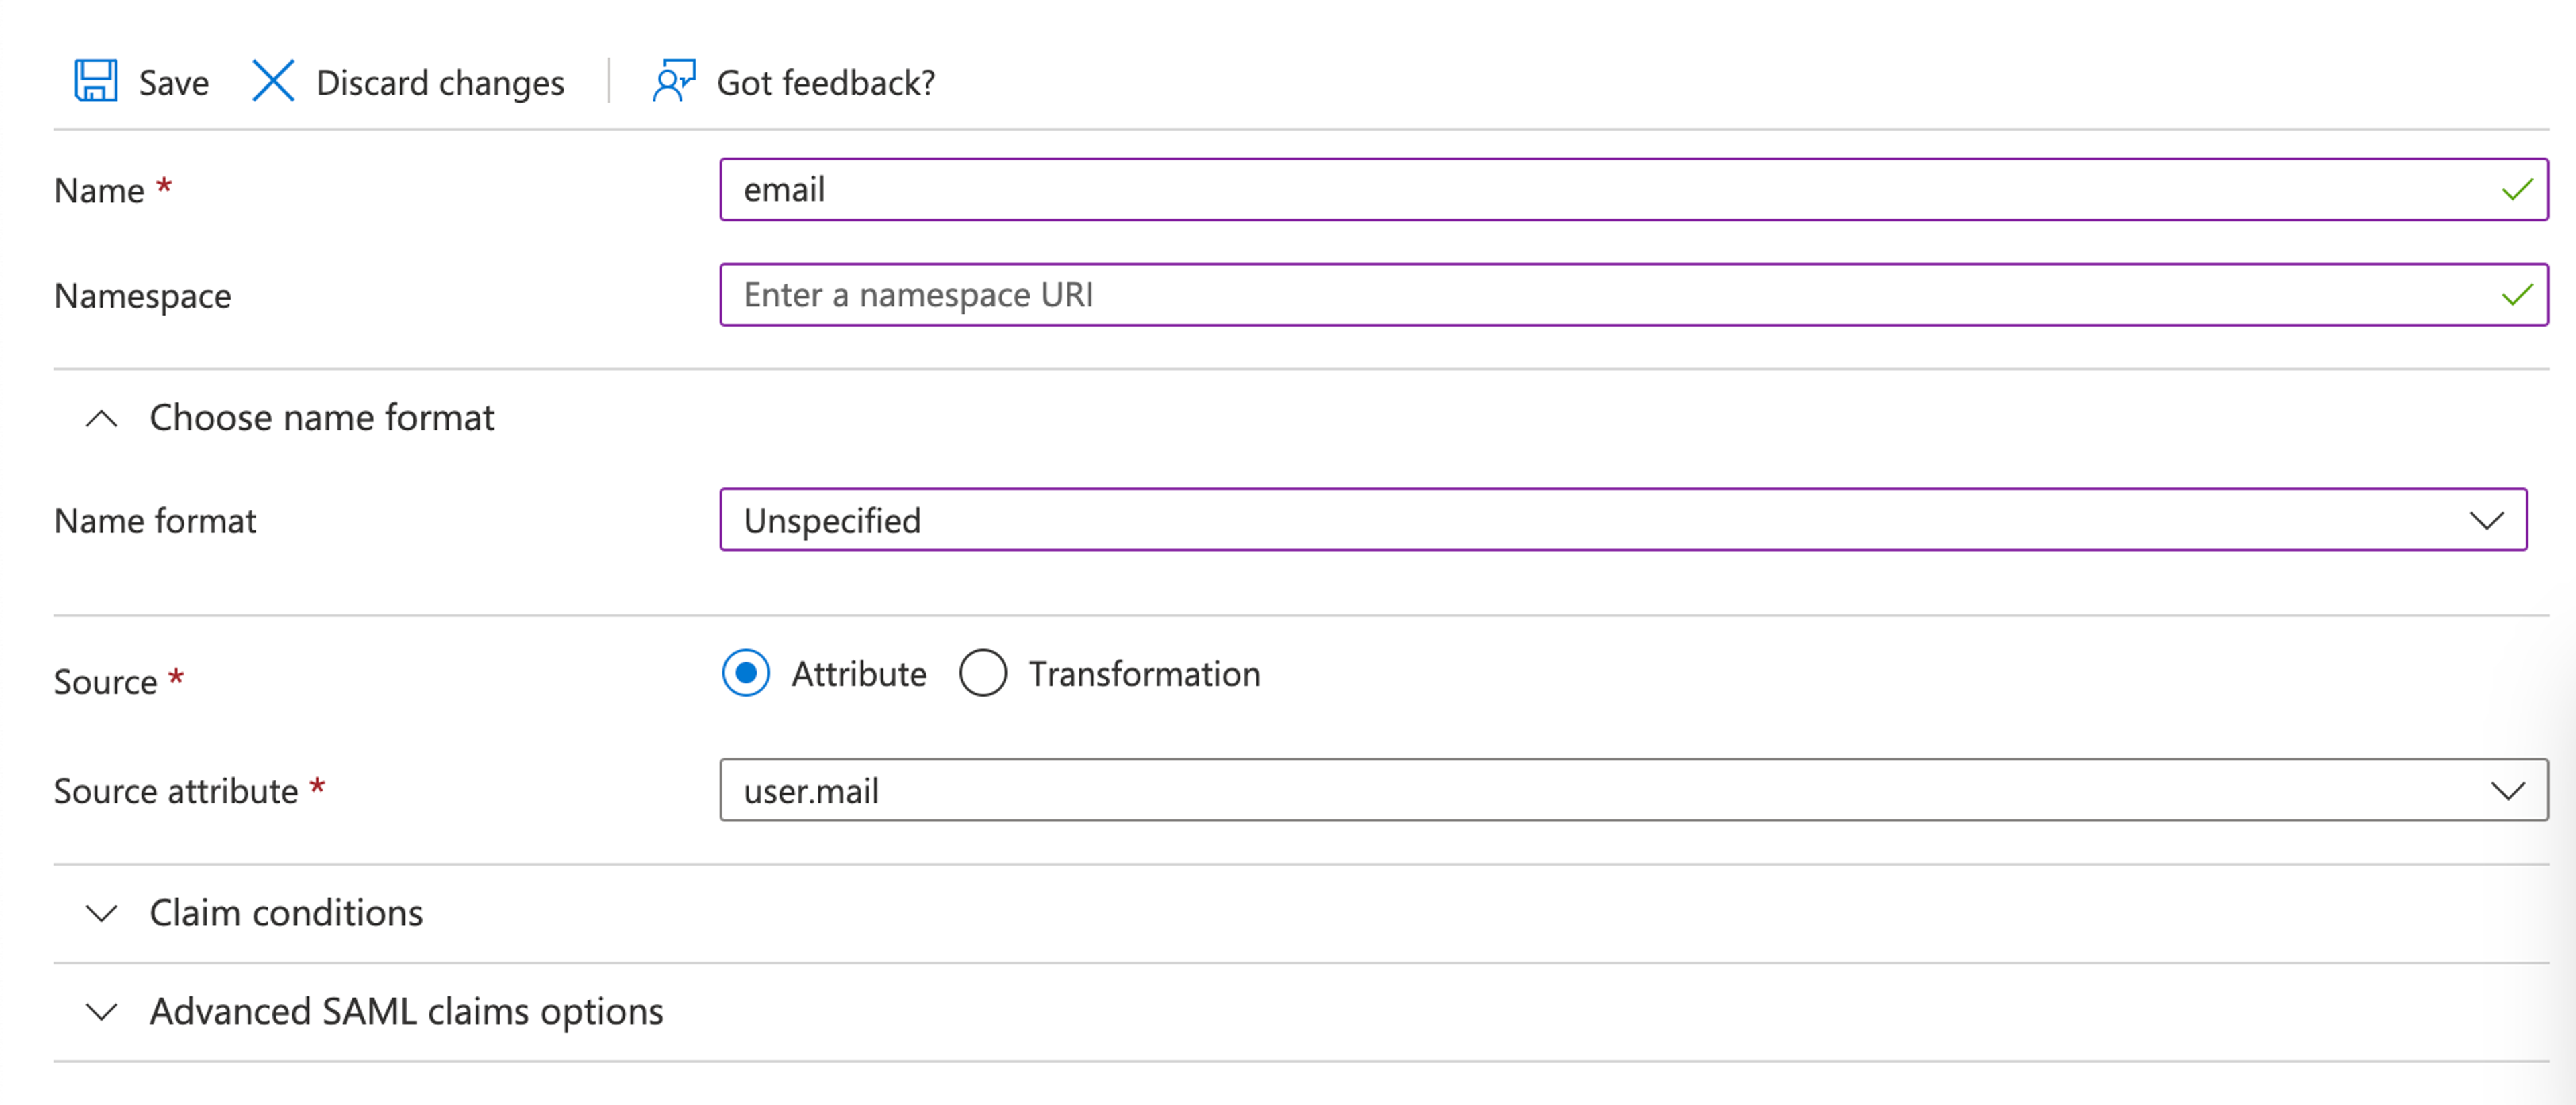Click the Save floppy disk icon
This screenshot has height=1105, width=2576.
tap(96, 81)
